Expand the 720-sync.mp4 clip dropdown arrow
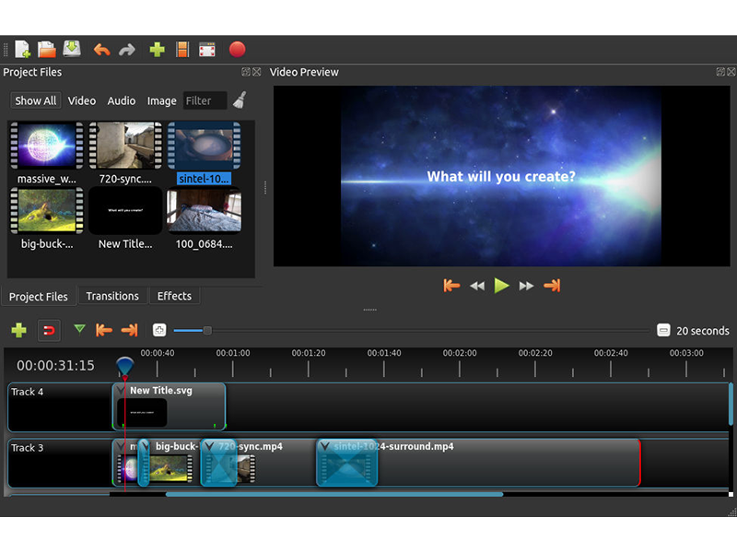The image size is (737, 553). [209, 447]
